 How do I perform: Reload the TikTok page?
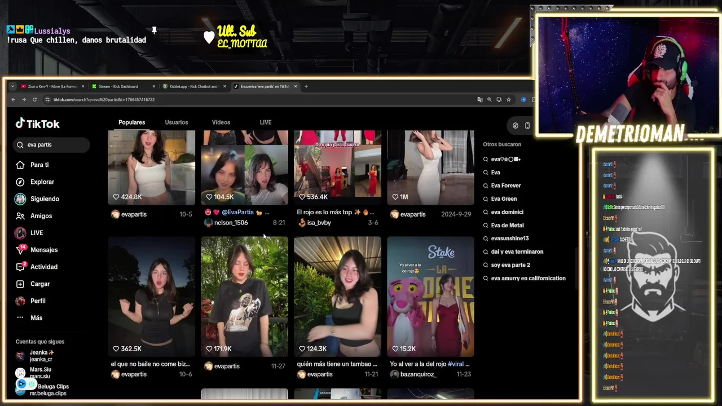tap(34, 99)
